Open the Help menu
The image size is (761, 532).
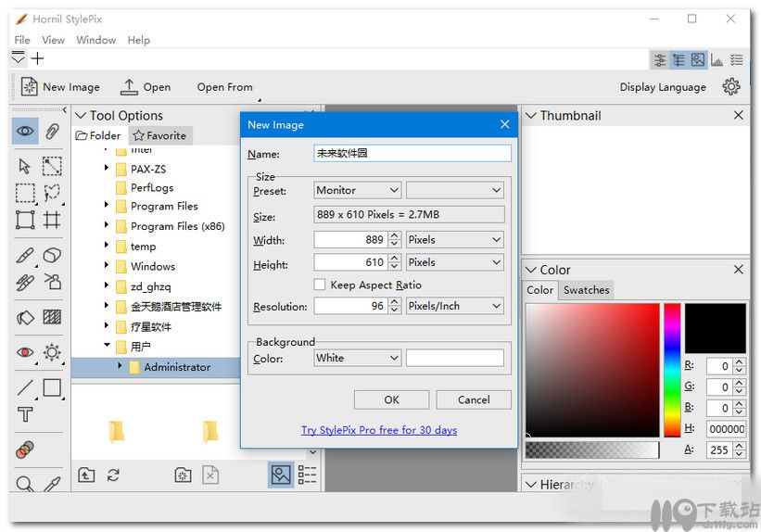[x=139, y=40]
